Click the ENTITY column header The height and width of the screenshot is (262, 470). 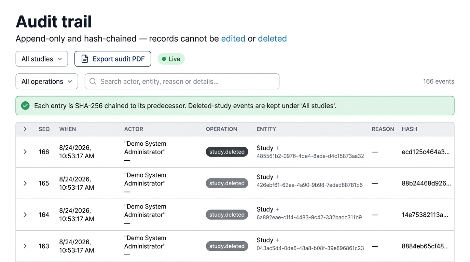point(266,129)
